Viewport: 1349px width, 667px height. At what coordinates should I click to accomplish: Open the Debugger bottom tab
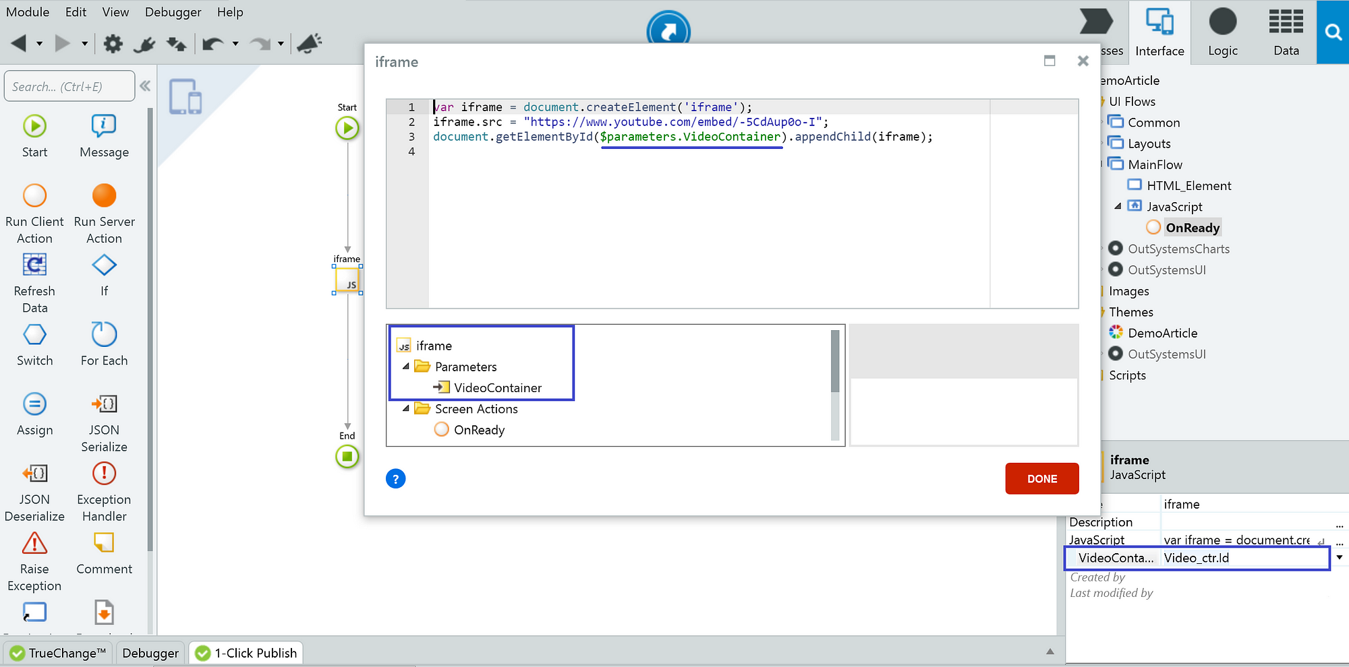click(x=150, y=653)
